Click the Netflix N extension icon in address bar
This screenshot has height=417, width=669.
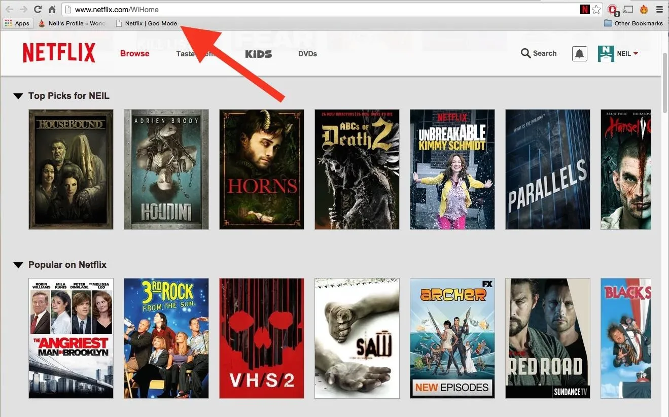coord(585,9)
